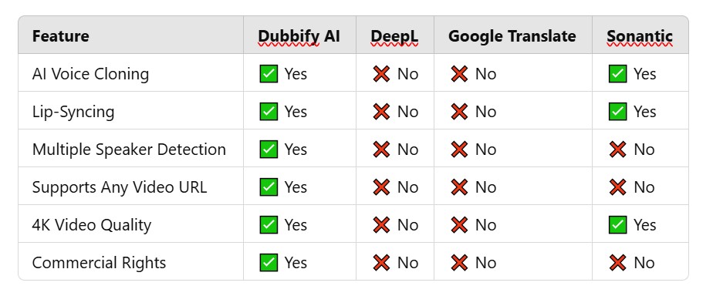This screenshot has height=306, width=713.
Task: Click Google Translate's red X for AI Voice Cloning
Action: click(x=459, y=73)
